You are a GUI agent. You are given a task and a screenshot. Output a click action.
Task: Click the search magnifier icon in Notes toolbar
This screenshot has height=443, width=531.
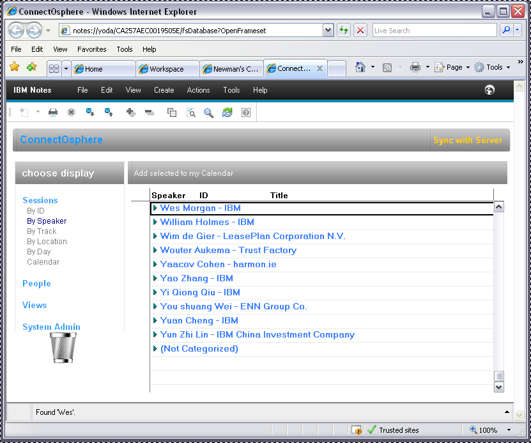(x=209, y=113)
